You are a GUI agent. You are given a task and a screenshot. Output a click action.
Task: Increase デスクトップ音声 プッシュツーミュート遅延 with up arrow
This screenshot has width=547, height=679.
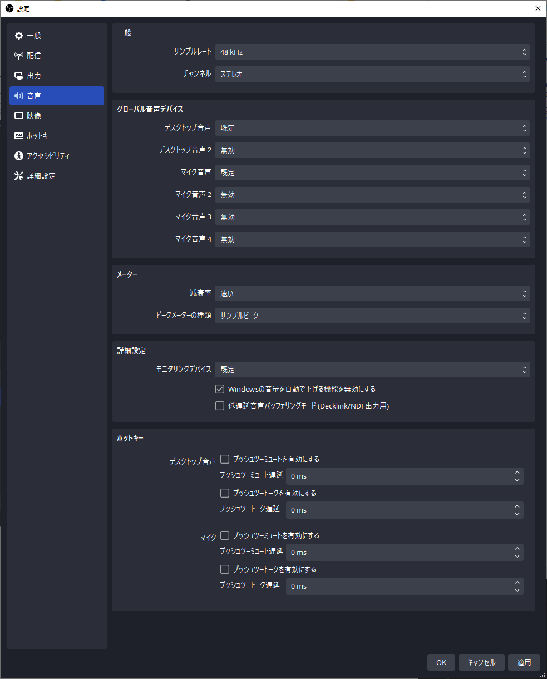pyautogui.click(x=517, y=473)
